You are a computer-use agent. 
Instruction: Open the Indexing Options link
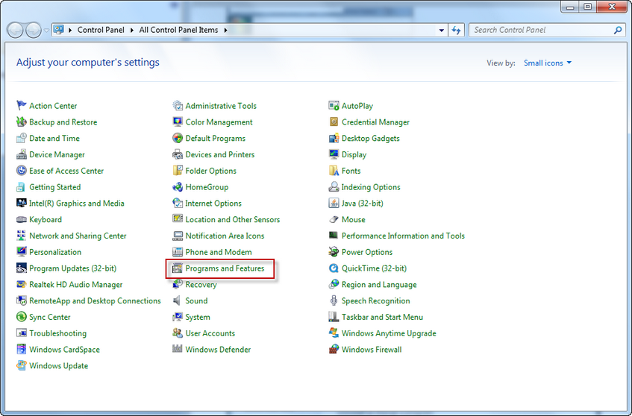[371, 187]
